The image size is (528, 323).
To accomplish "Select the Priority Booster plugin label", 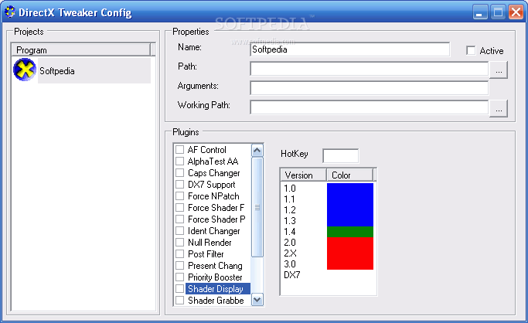I will (215, 277).
